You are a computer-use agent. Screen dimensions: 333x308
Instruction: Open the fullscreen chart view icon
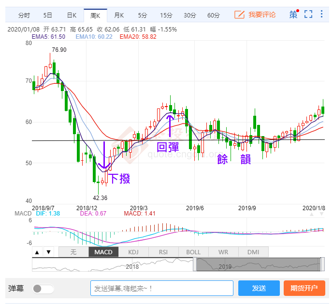(308, 14)
